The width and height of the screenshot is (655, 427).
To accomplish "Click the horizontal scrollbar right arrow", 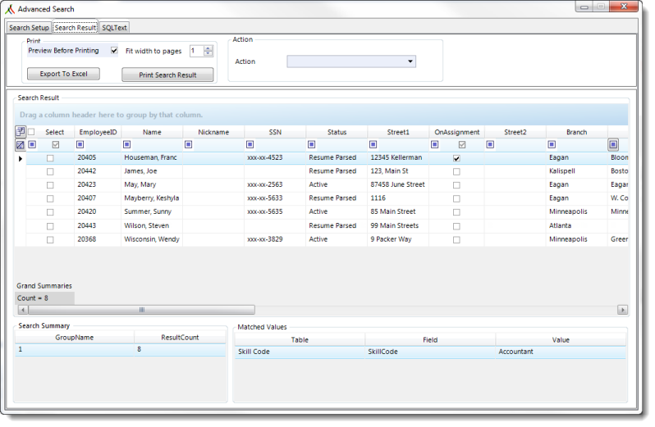I will (623, 310).
